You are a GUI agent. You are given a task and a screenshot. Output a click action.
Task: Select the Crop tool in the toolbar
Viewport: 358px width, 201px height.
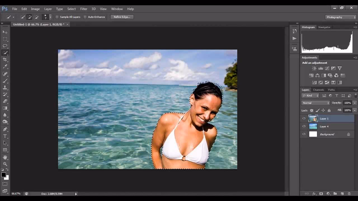[5, 59]
